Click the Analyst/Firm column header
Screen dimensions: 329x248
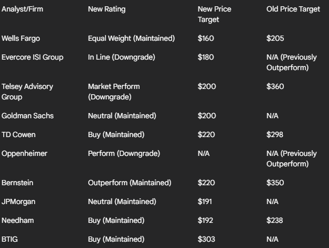(22, 9)
